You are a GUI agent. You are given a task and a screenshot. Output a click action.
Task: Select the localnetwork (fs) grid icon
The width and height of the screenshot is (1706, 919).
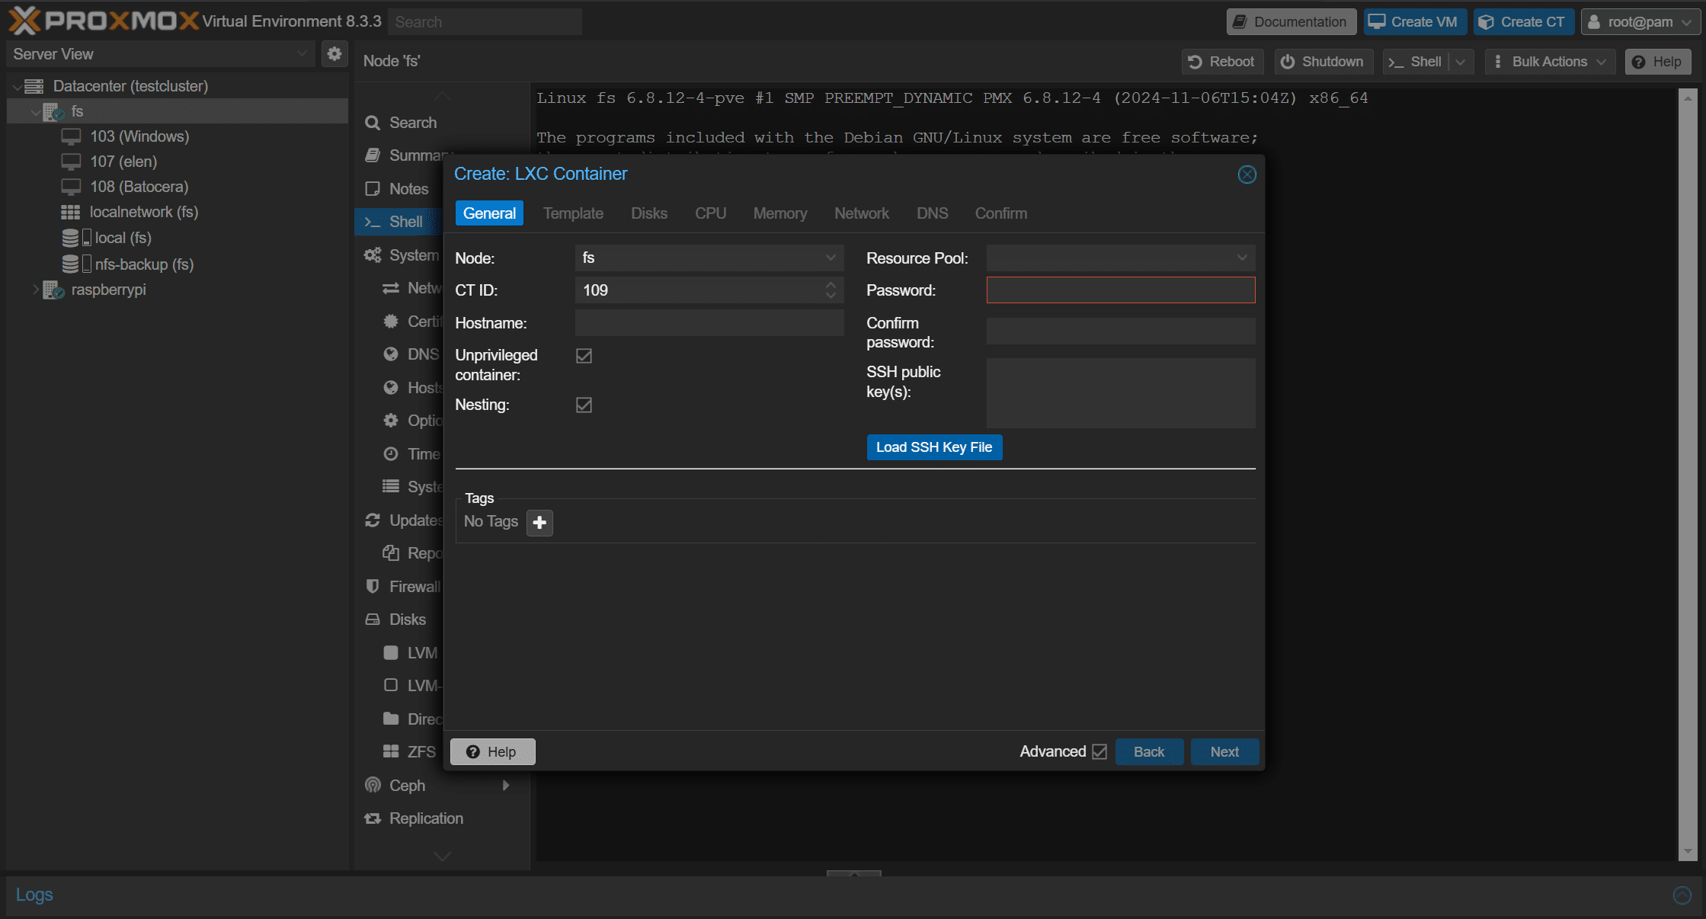click(x=70, y=212)
